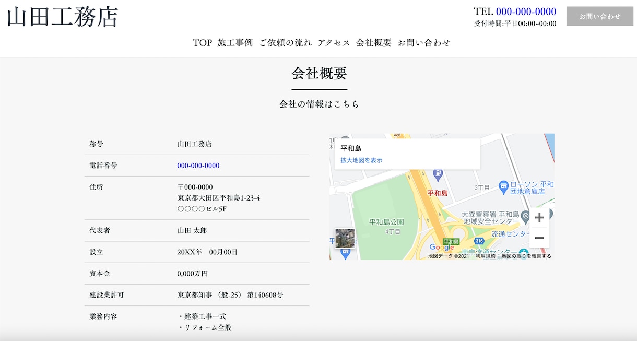Click the subtitle 会社の情報はこちら
This screenshot has height=341, width=637.
319,104
